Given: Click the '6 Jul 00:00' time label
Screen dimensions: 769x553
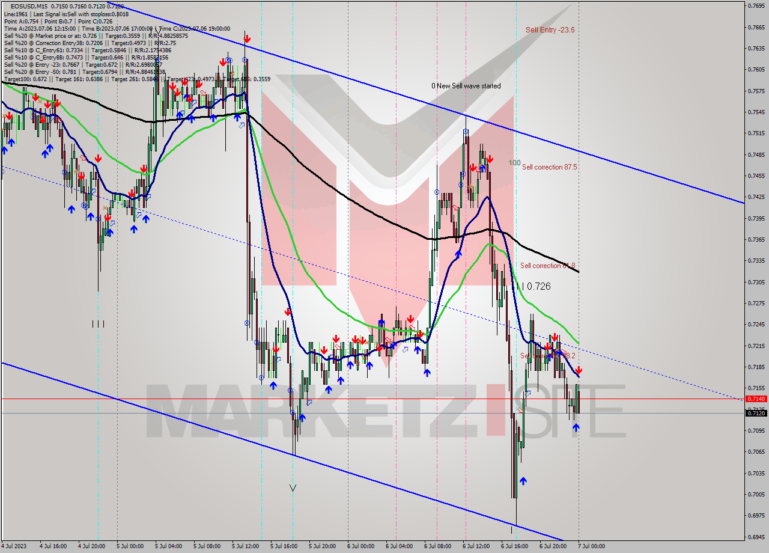Looking at the screenshot, I should tap(360, 546).
